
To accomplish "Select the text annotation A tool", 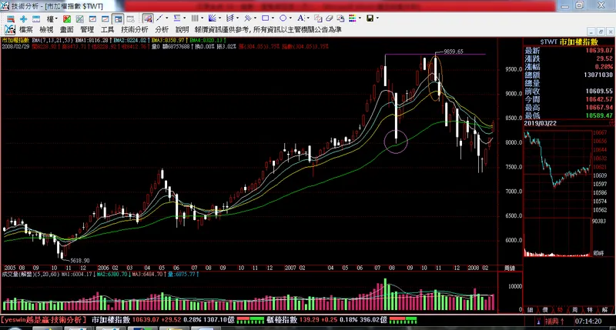I will click(300, 18).
